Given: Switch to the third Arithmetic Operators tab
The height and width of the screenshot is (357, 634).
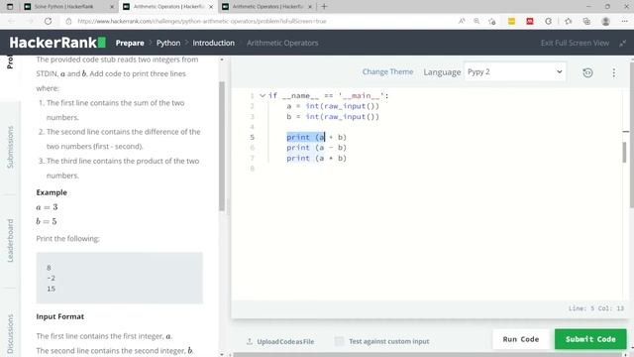Looking at the screenshot, I should click(x=267, y=7).
